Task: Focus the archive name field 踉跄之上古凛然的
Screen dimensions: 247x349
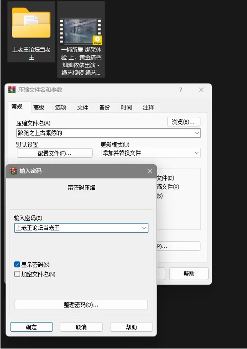Action: coord(109,133)
